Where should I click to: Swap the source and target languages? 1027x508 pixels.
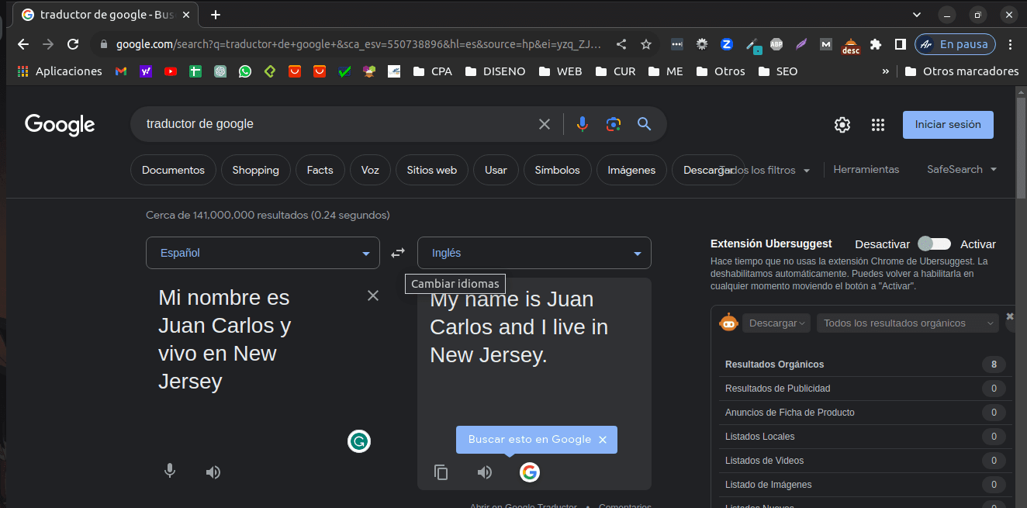[398, 253]
